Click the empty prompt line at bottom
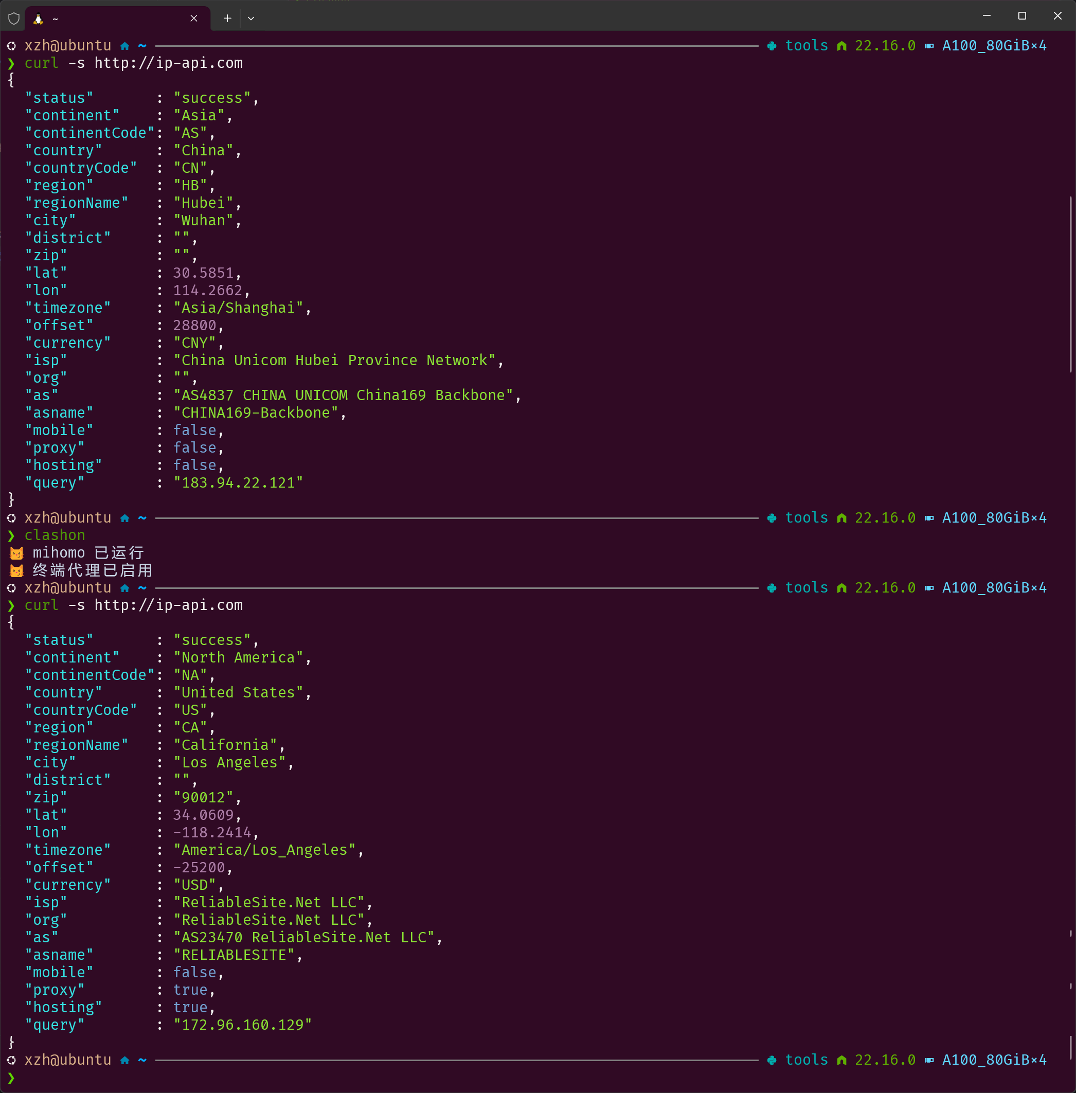 [x=537, y=1078]
